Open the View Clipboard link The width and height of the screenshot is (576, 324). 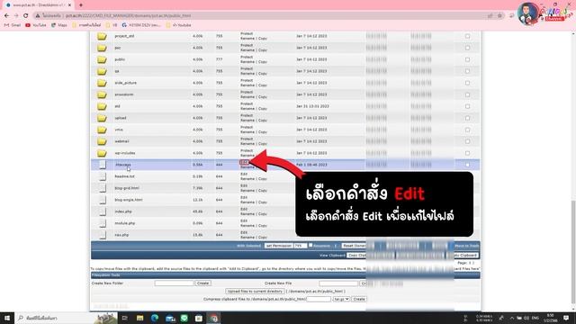click(x=332, y=256)
